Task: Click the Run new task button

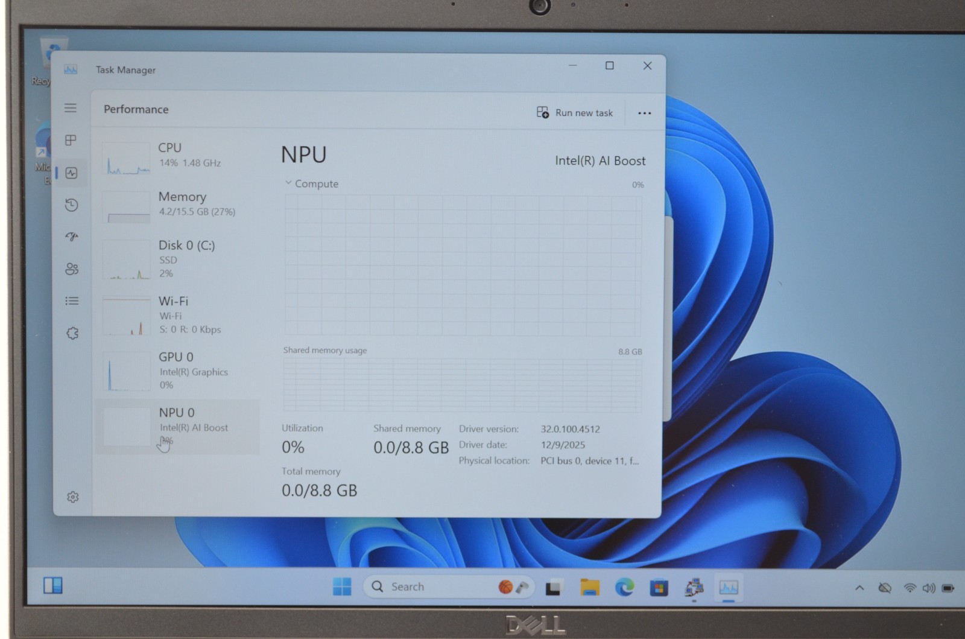Action: tap(575, 113)
